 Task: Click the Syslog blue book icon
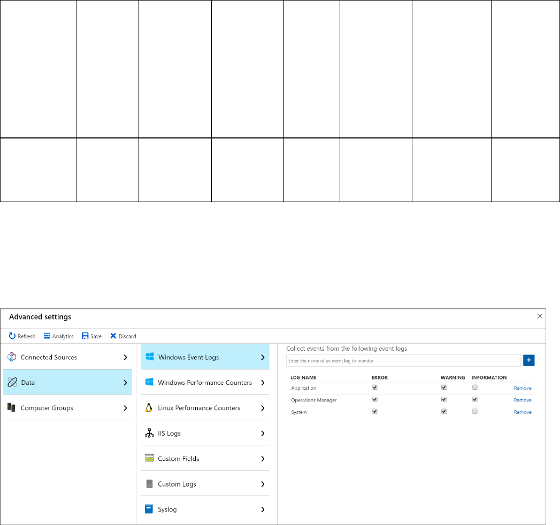coord(149,509)
